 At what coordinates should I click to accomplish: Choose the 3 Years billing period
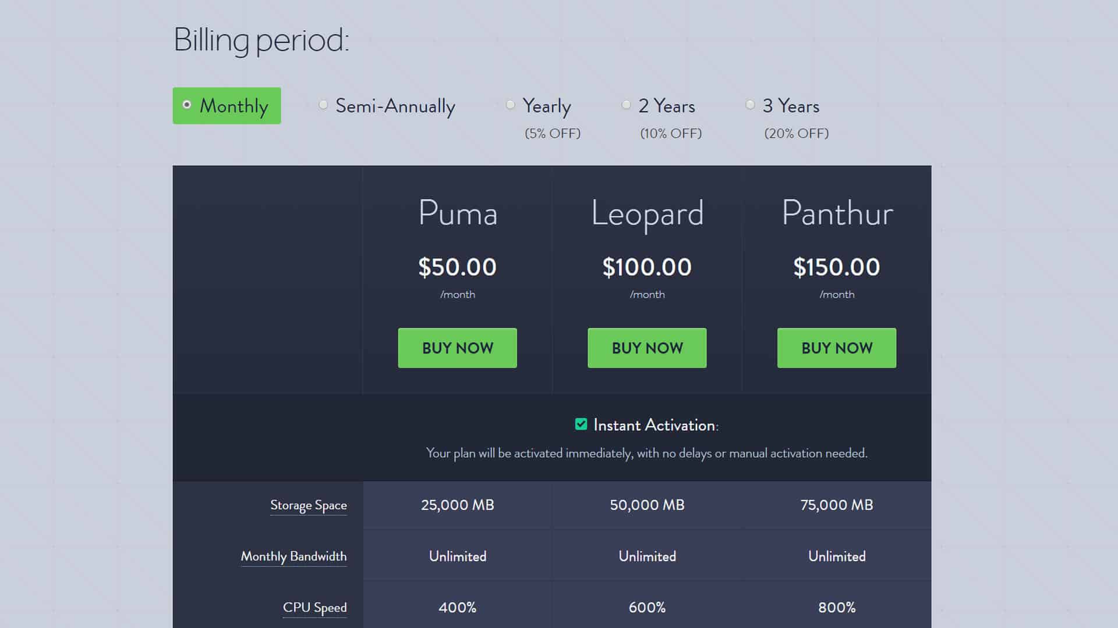751,105
